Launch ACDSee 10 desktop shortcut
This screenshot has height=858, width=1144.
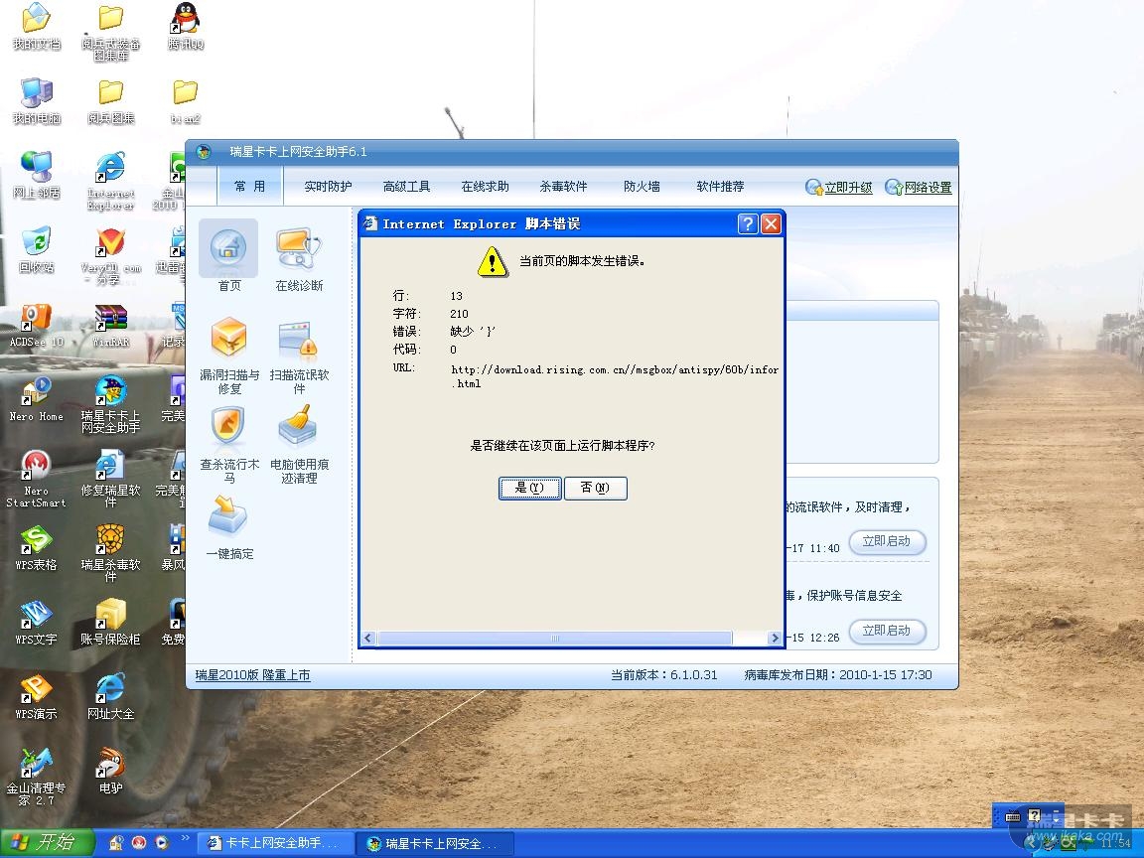[x=36, y=326]
